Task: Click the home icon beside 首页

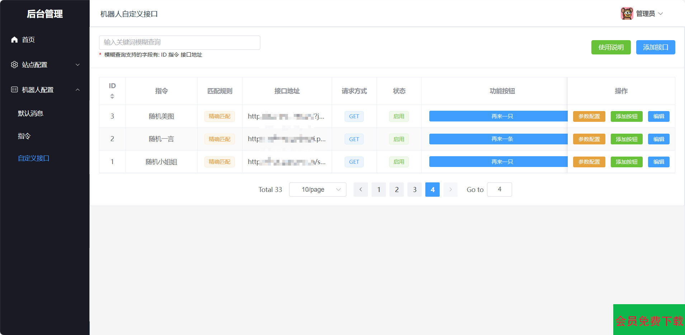Action: 14,40
